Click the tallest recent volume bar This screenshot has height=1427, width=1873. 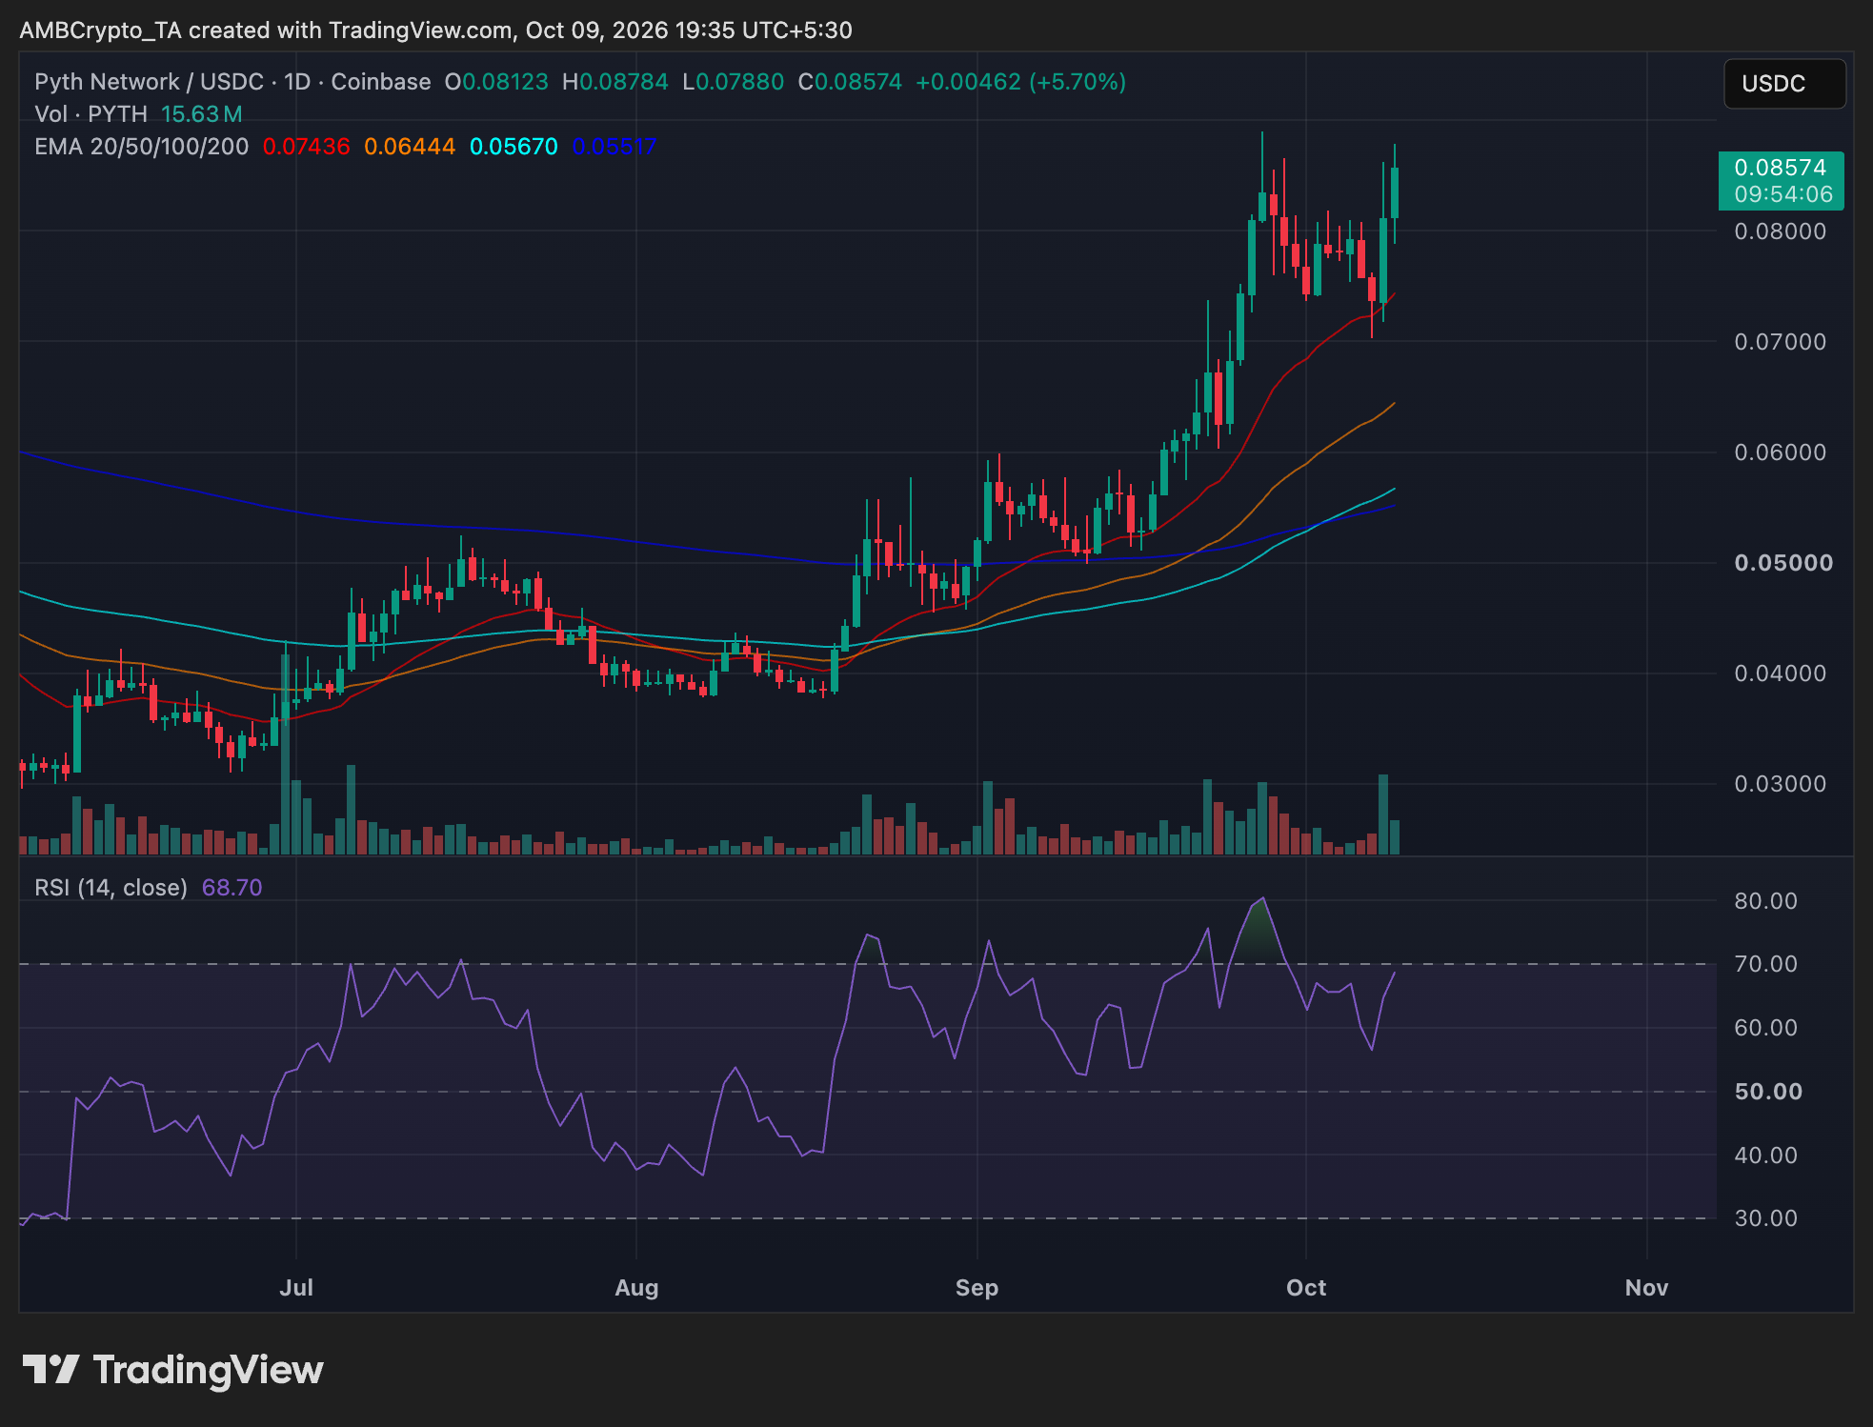pyautogui.click(x=1383, y=814)
